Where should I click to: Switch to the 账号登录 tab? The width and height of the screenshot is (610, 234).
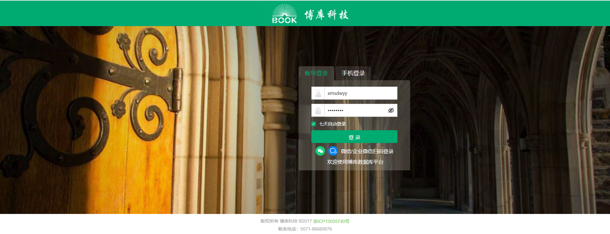coord(316,73)
